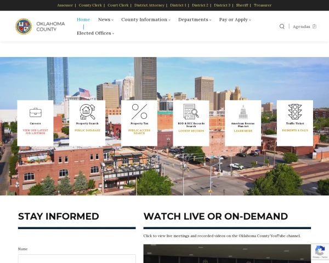
Task: Expand the News menu chevron
Action: point(112,20)
